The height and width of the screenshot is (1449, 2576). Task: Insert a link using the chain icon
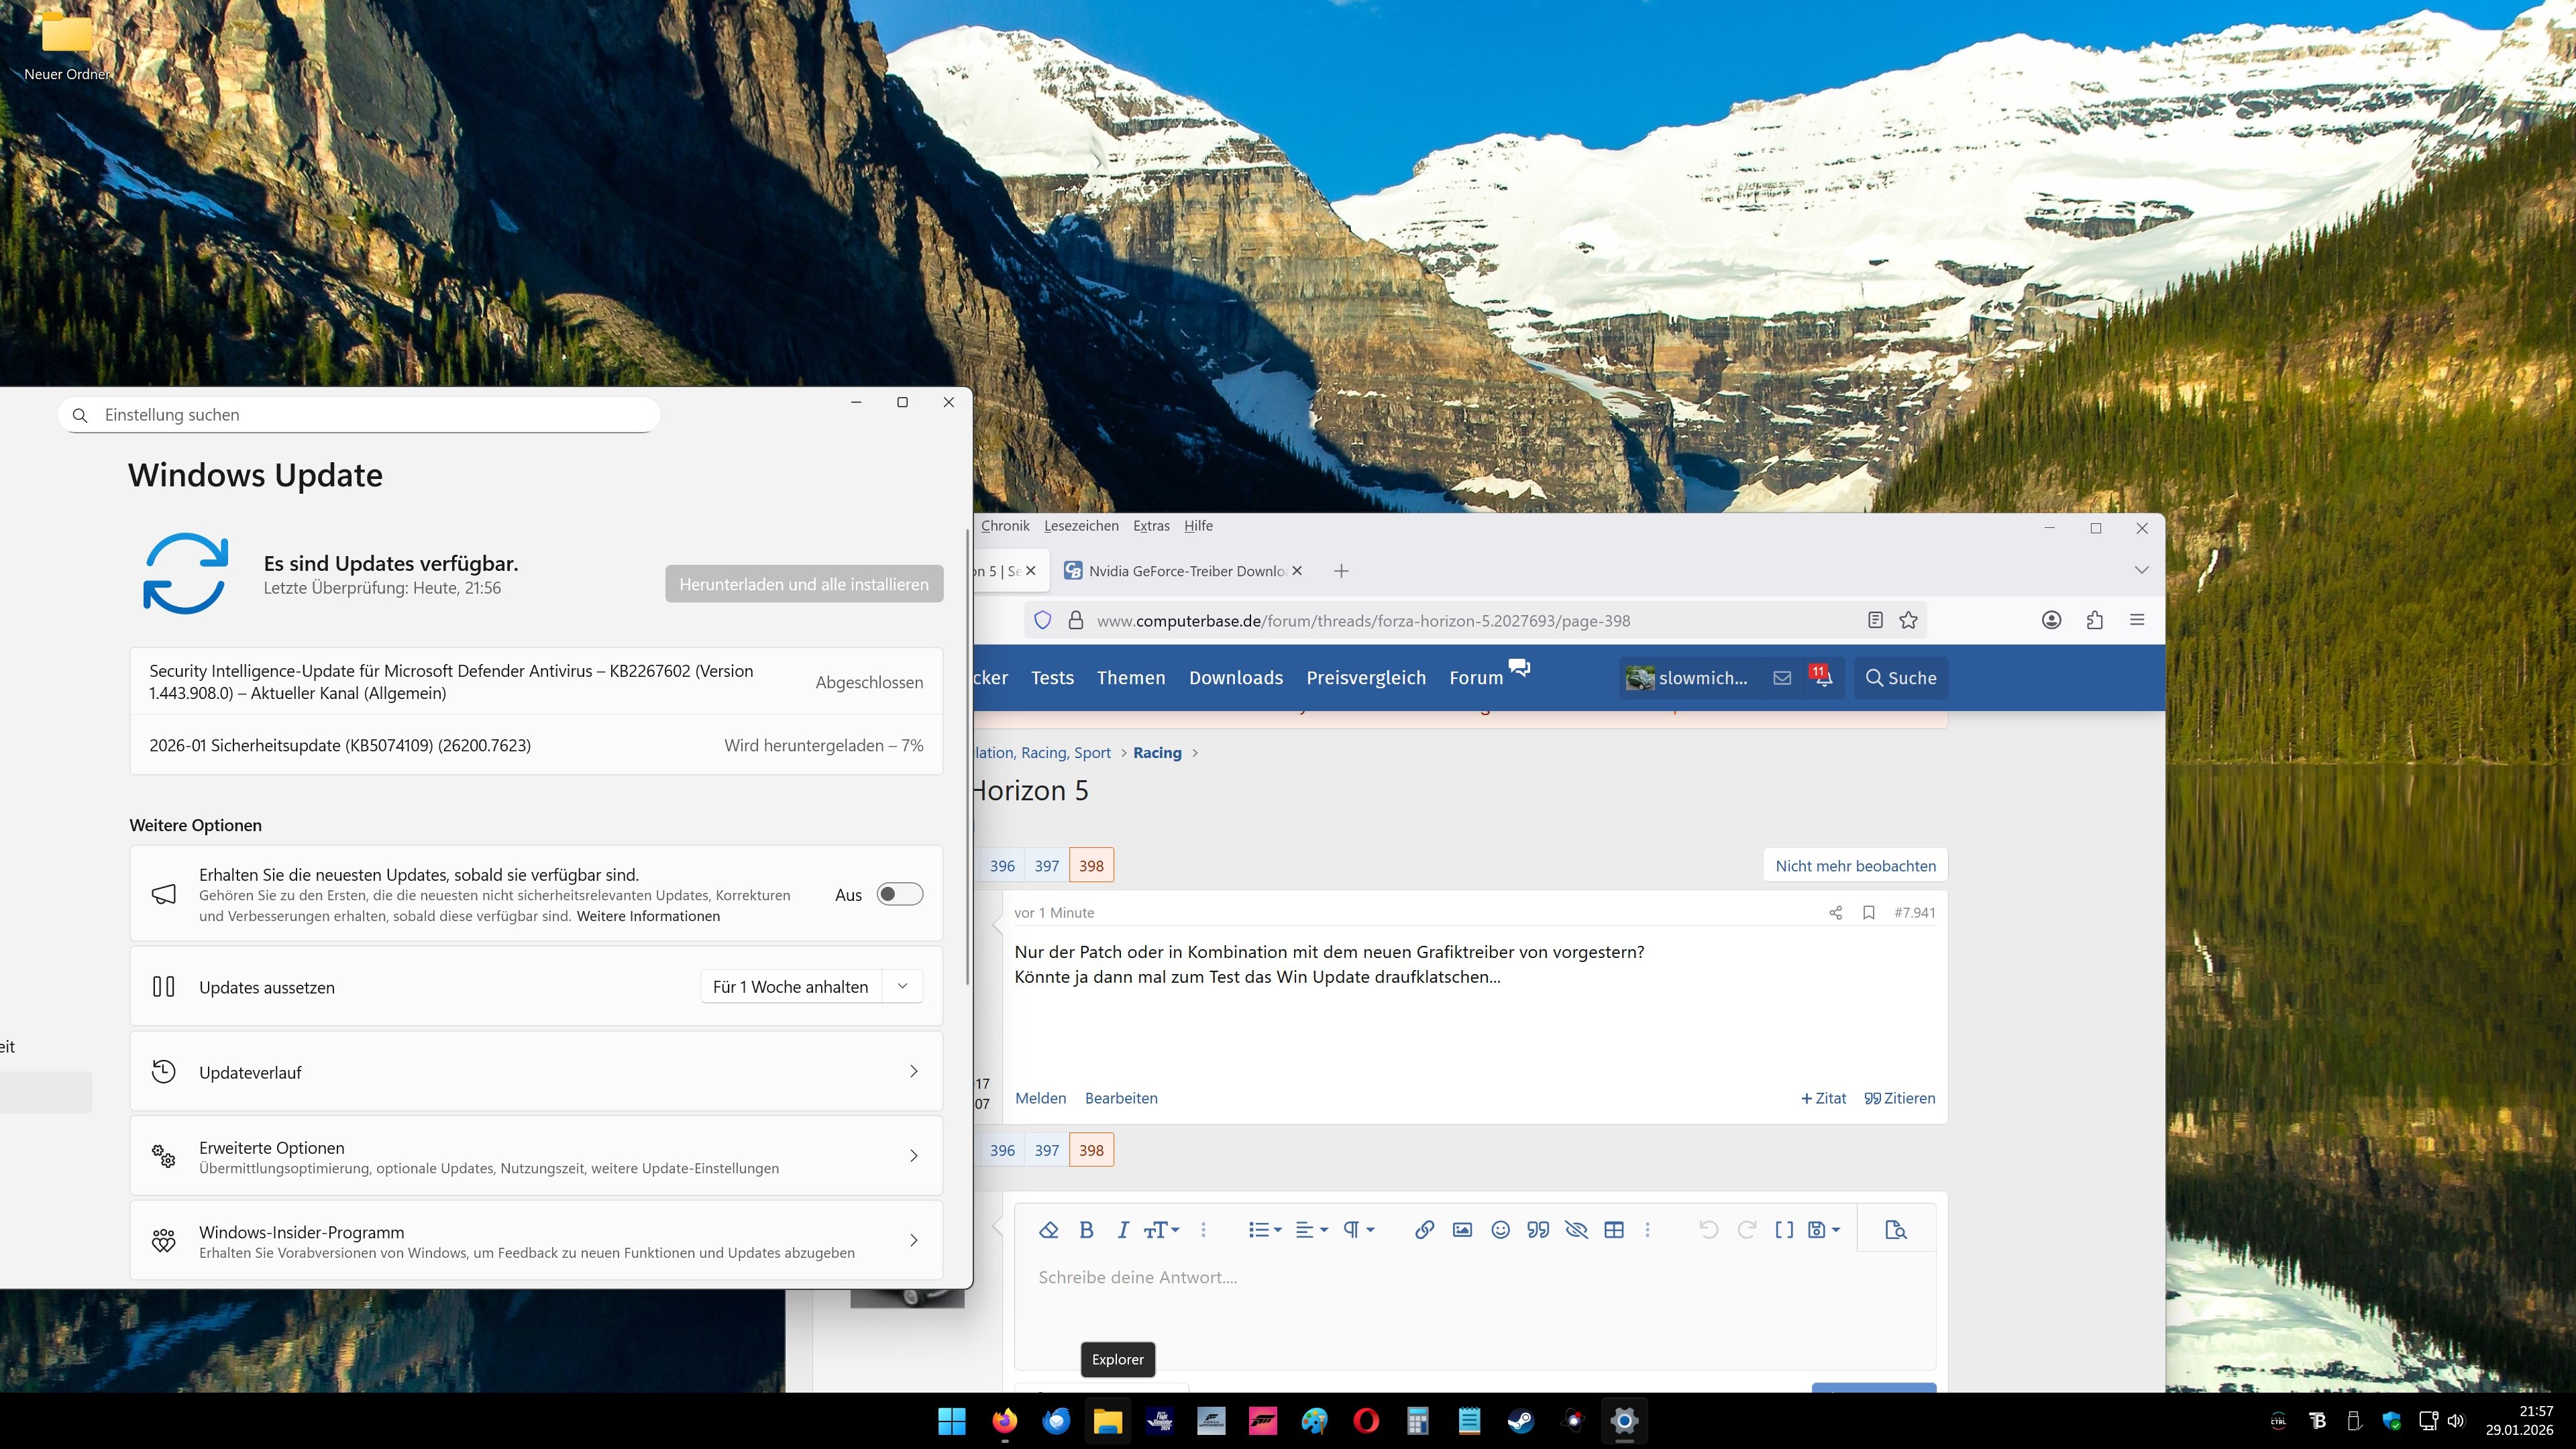coord(1424,1230)
